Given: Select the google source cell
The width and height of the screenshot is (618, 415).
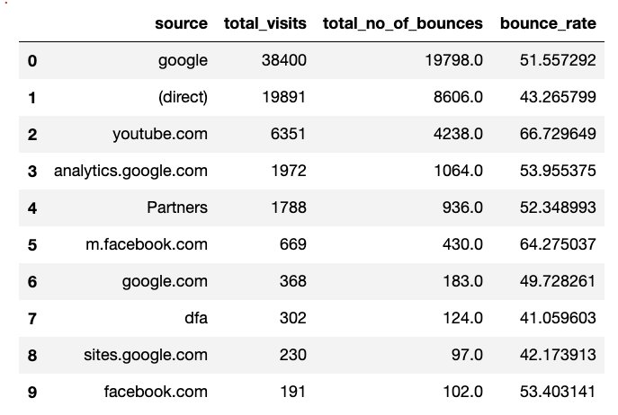Looking at the screenshot, I should click(x=183, y=61).
